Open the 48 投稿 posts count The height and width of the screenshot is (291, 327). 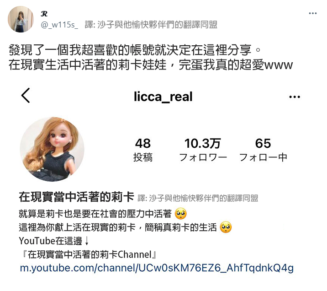point(143,150)
